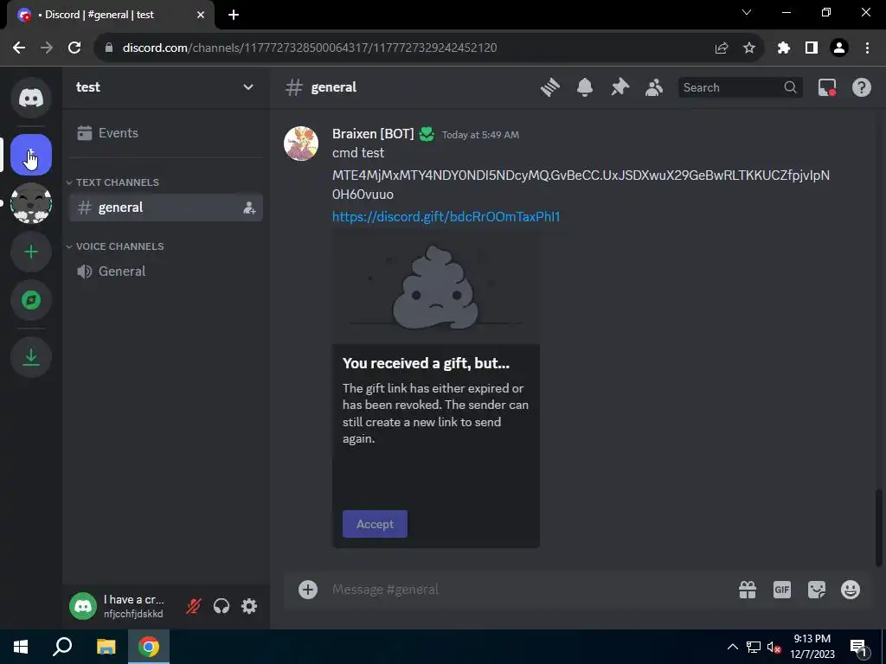Click the chat vertical scrollbar
Viewport: 886px width, 664px height.
point(879,527)
